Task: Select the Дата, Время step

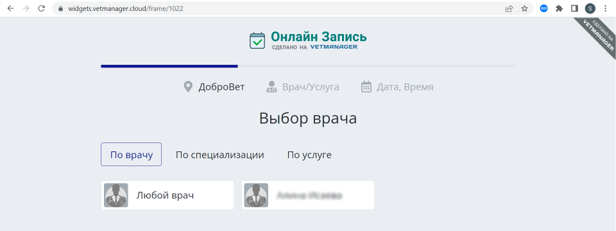Action: [405, 87]
